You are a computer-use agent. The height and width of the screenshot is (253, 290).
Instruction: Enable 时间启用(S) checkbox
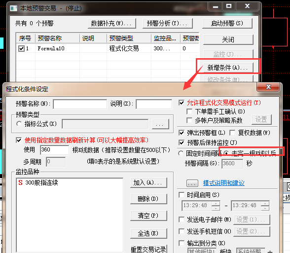point(181,195)
